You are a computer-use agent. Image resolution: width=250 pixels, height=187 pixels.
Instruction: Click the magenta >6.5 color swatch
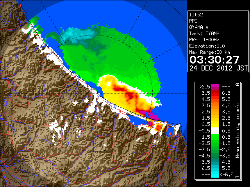click(215, 87)
